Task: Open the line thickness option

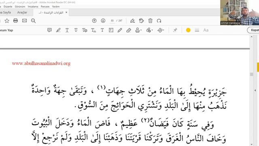Action: pyautogui.click(x=197, y=30)
